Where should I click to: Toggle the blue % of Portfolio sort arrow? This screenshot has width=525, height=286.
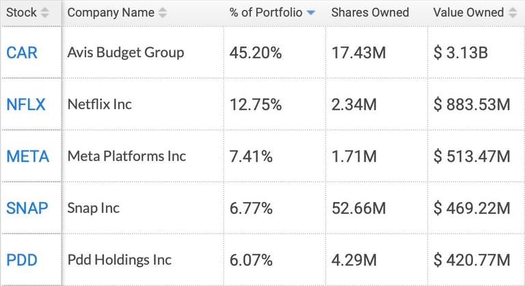pyautogui.click(x=311, y=13)
